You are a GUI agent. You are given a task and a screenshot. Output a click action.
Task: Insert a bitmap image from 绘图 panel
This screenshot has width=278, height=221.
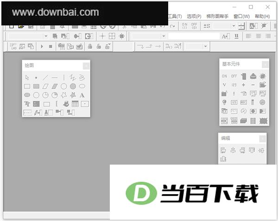pyautogui.click(x=36, y=104)
